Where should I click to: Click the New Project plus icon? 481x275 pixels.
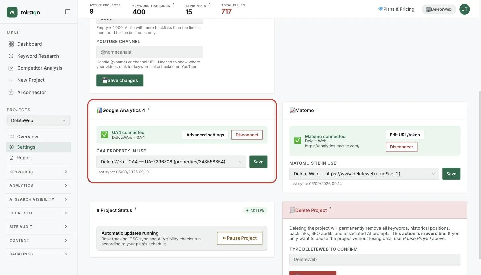click(x=11, y=80)
